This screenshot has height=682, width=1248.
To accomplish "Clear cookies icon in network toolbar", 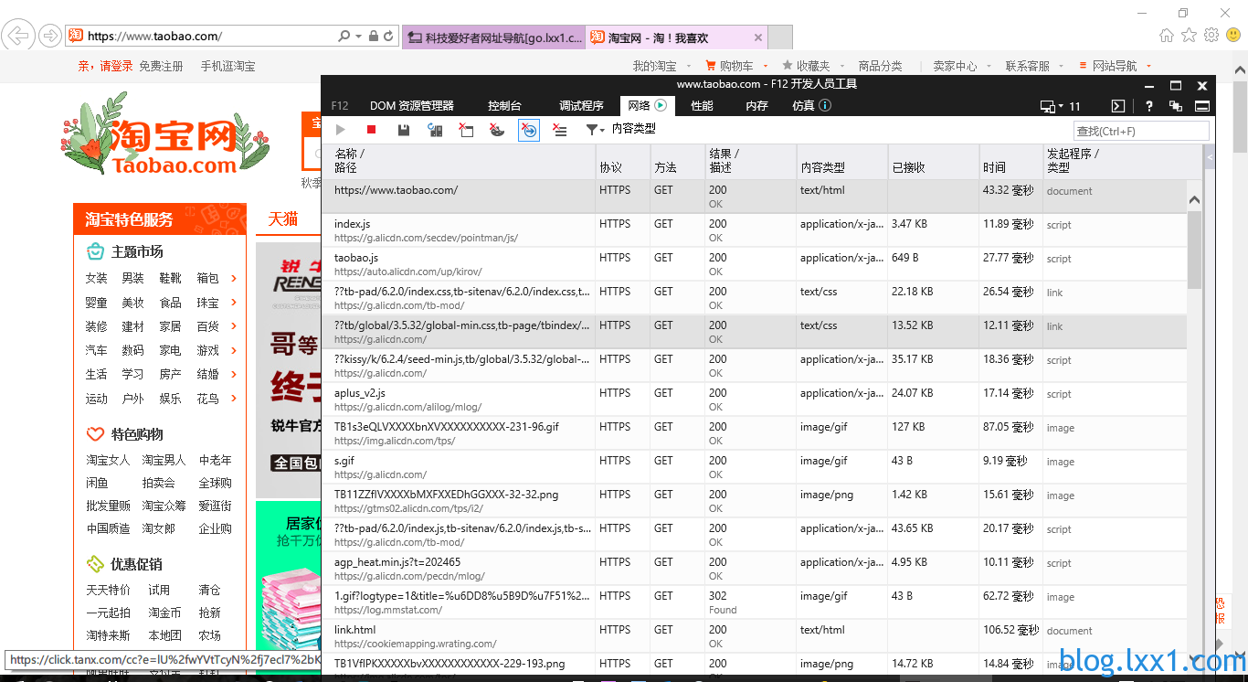I will pyautogui.click(x=497, y=130).
